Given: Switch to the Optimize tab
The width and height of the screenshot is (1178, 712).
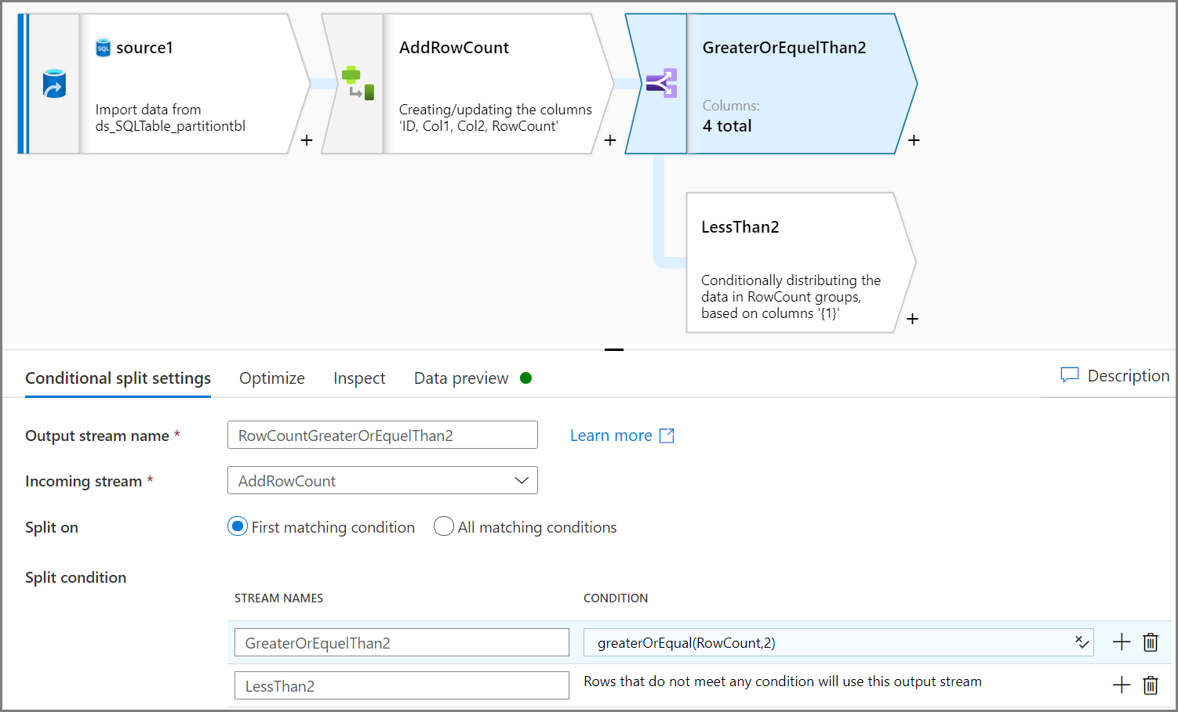Looking at the screenshot, I should (x=271, y=378).
